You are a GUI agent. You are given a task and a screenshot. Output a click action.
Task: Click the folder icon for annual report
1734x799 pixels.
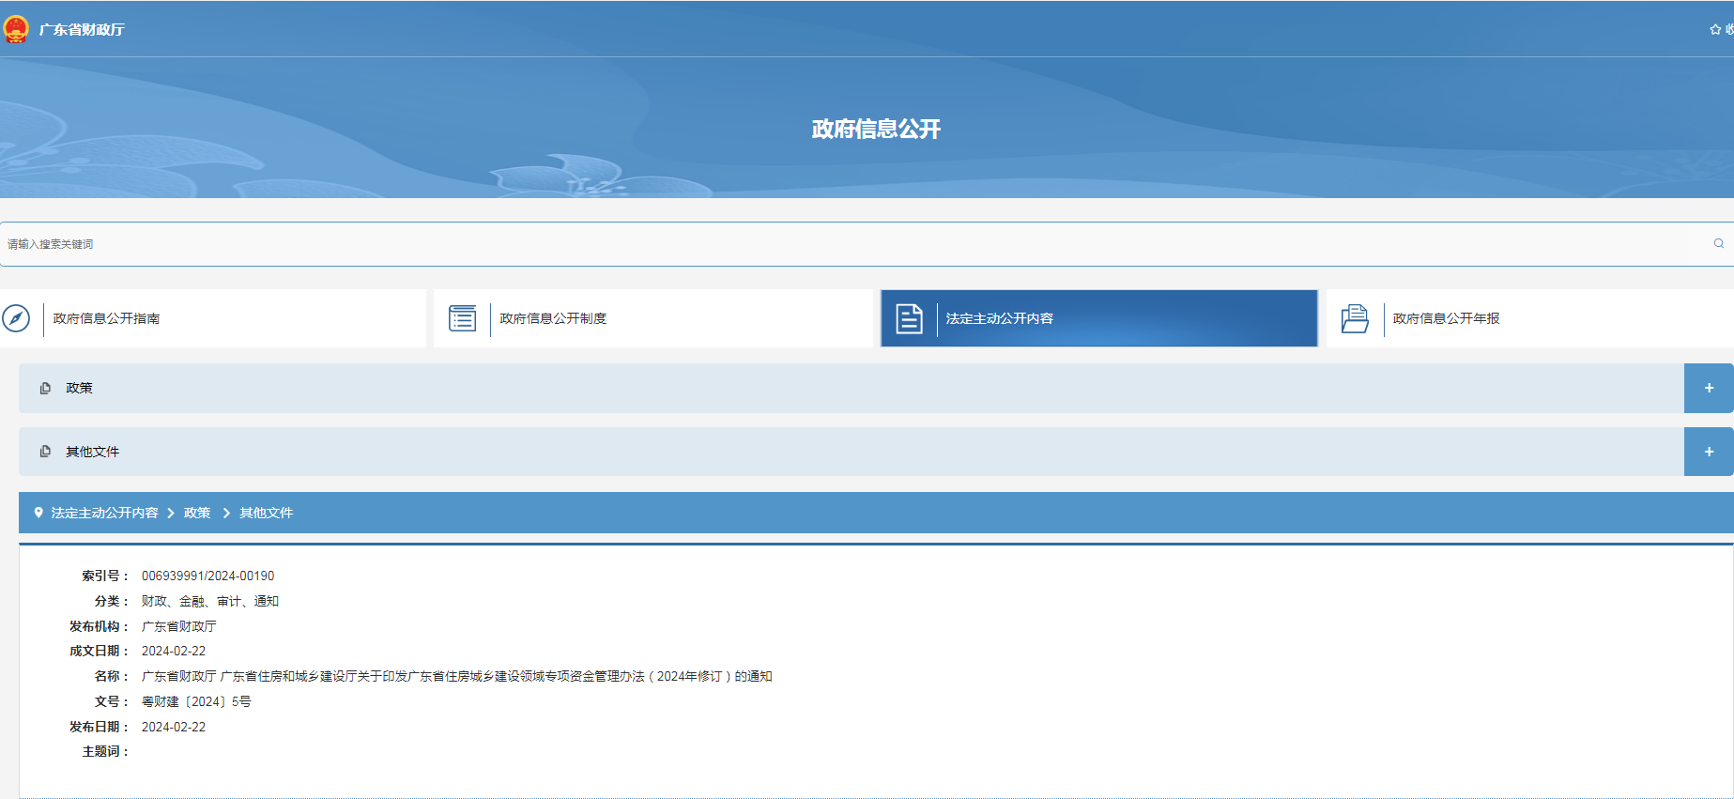click(x=1355, y=318)
